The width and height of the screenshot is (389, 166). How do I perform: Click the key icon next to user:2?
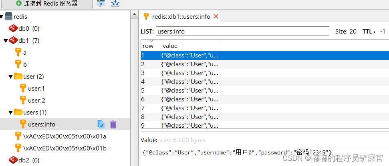click(23, 100)
